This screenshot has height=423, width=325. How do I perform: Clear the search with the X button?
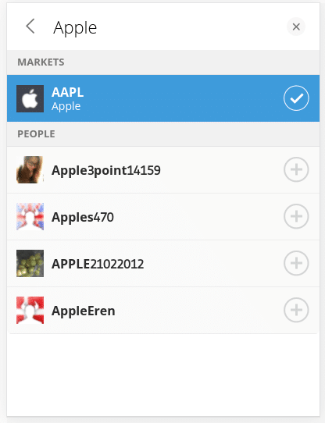tap(296, 27)
